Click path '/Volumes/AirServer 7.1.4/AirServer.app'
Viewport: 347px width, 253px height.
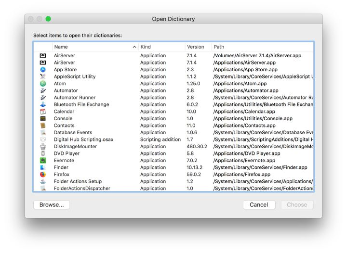tap(257, 56)
